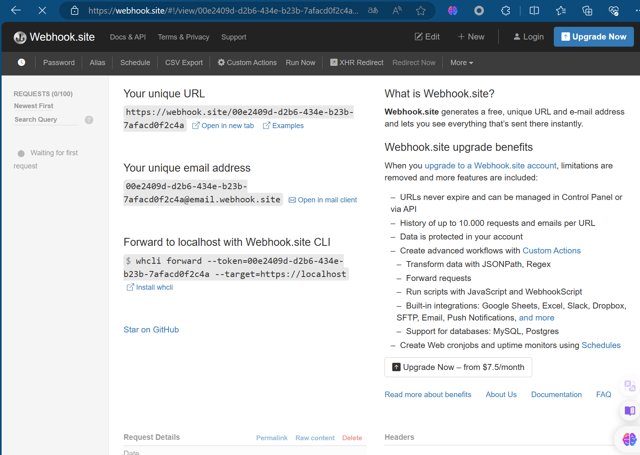Expand the More dropdown menu
640x455 pixels.
coord(462,63)
